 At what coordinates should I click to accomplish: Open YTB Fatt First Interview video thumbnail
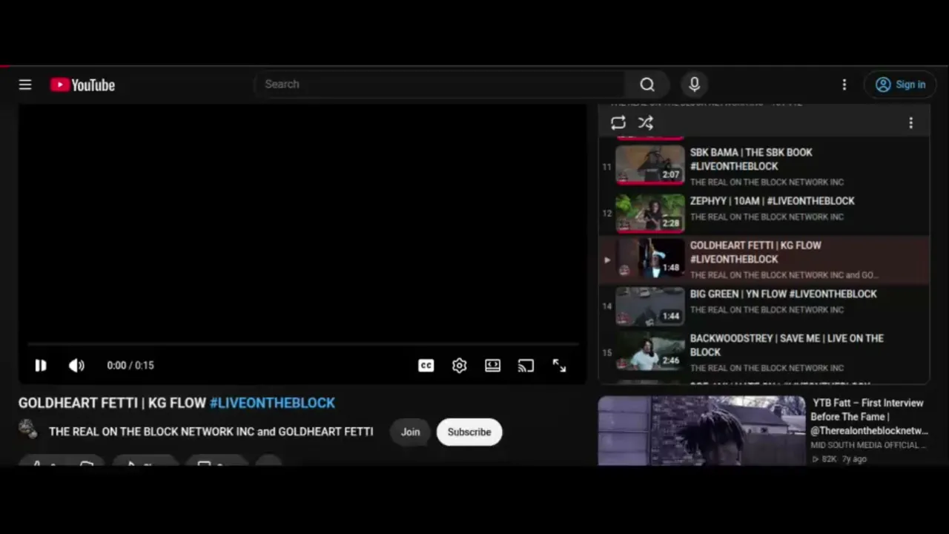[701, 431]
